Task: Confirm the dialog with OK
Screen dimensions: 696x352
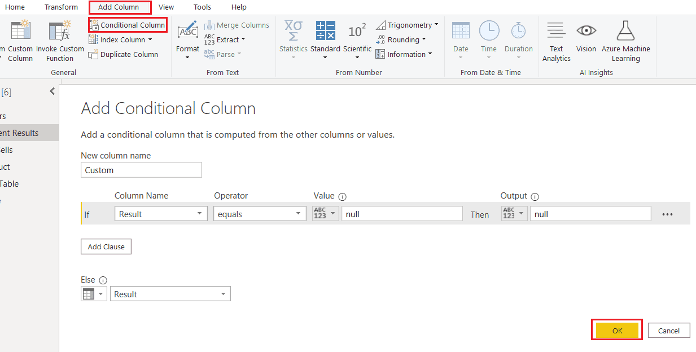Action: point(616,330)
